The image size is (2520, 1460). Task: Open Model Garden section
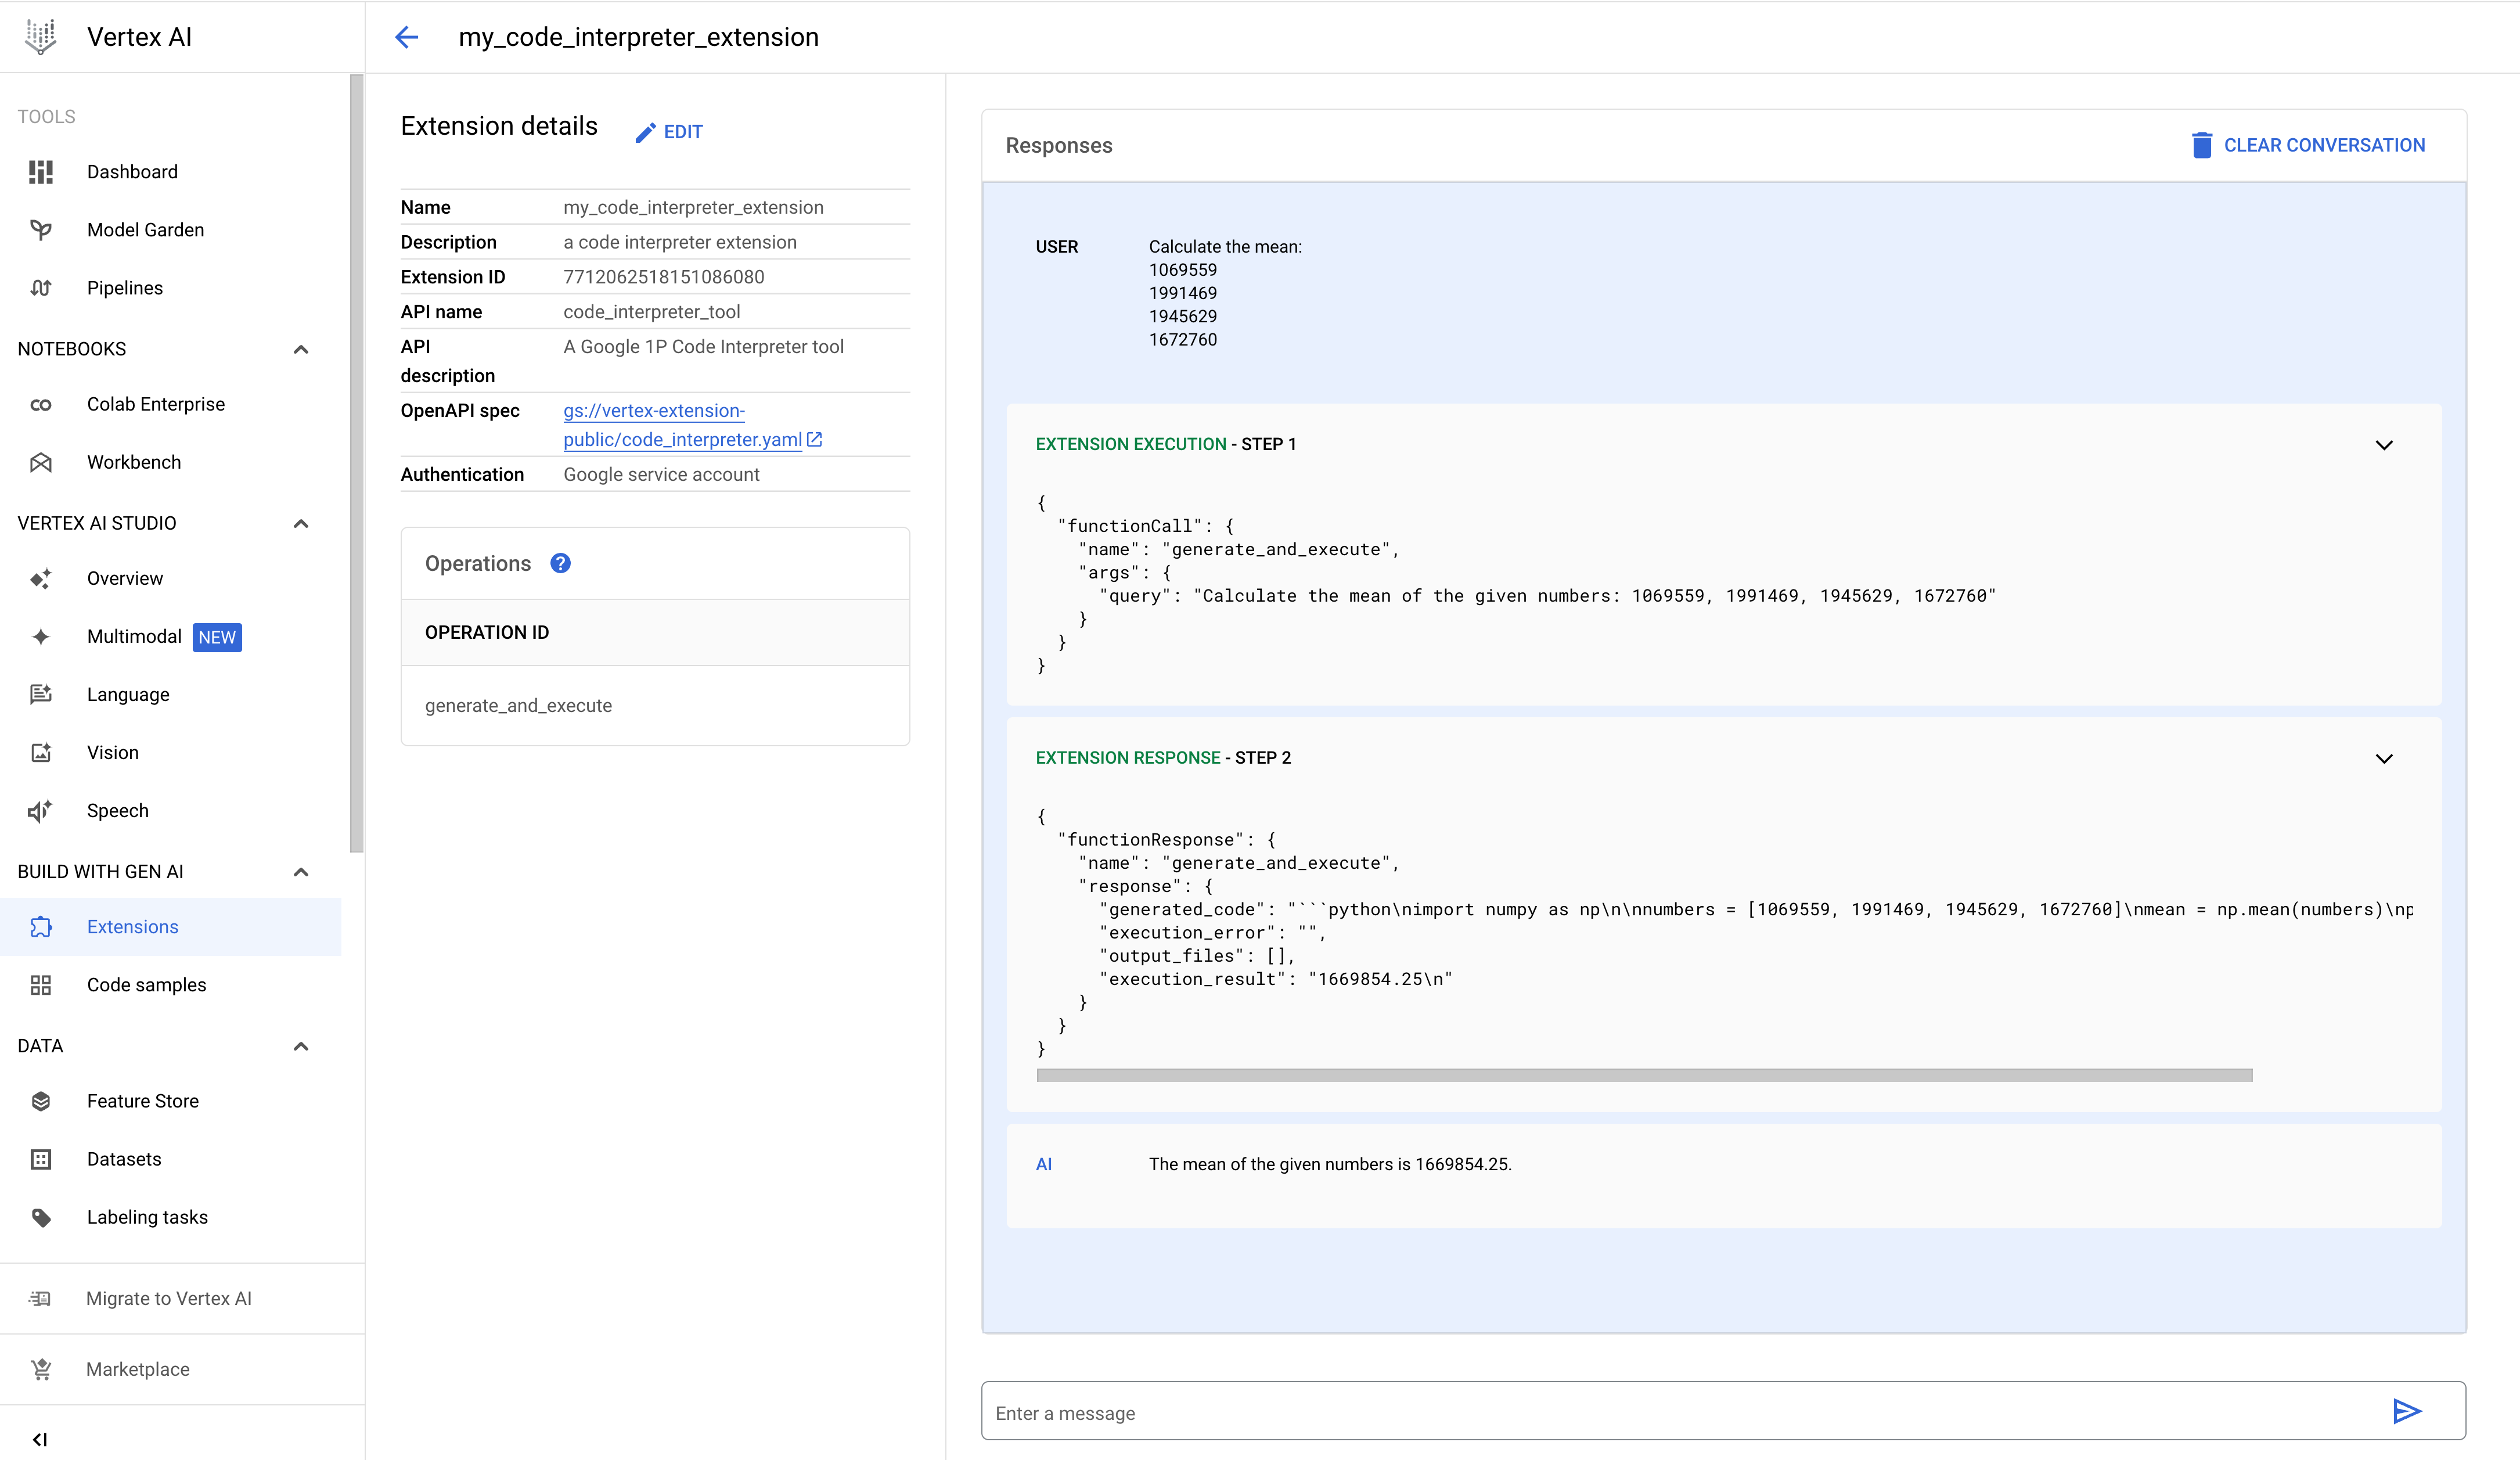point(144,229)
